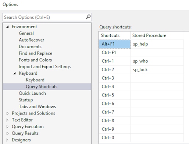The height and width of the screenshot is (144, 189).
Task: Click the procedure cell for Ctrl+4
Action: [157, 87]
